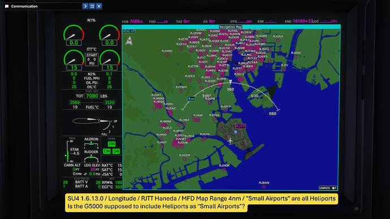Click the RJVSA heliport label
The image size is (390, 219).
point(214,115)
